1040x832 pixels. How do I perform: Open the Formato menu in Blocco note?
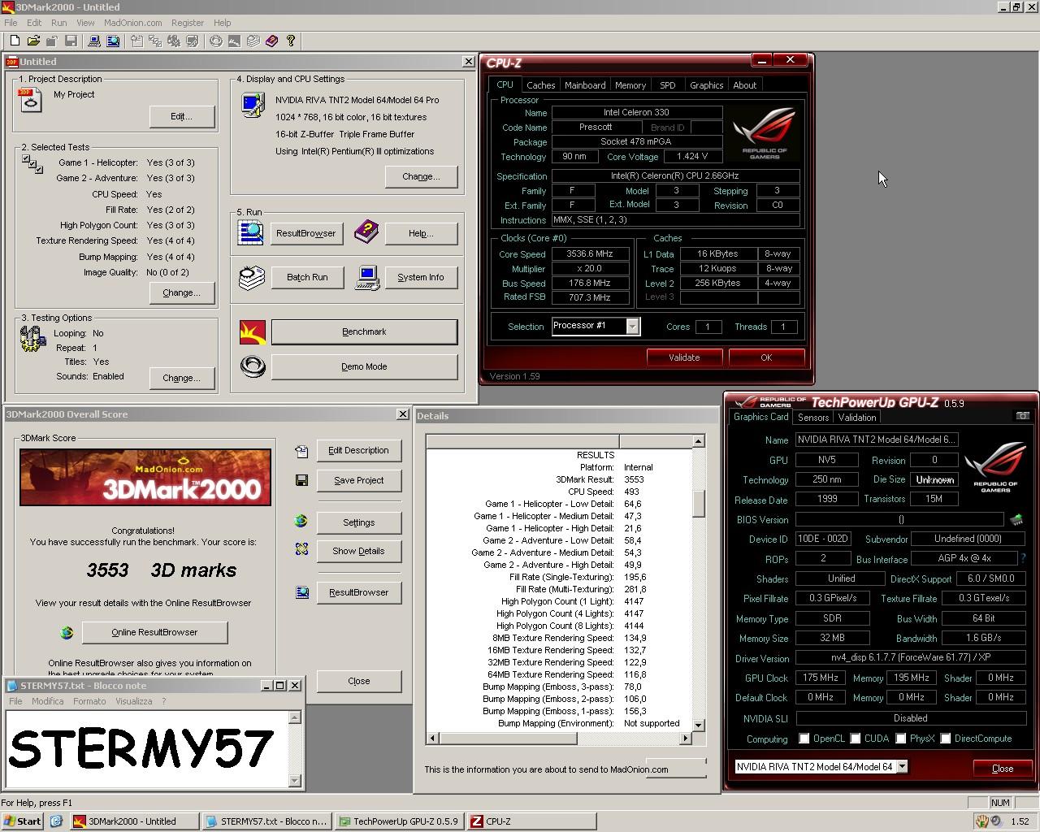(89, 701)
